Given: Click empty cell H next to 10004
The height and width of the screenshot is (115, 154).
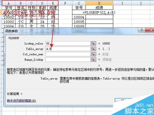Looking at the screenshot, I should point(99,17).
